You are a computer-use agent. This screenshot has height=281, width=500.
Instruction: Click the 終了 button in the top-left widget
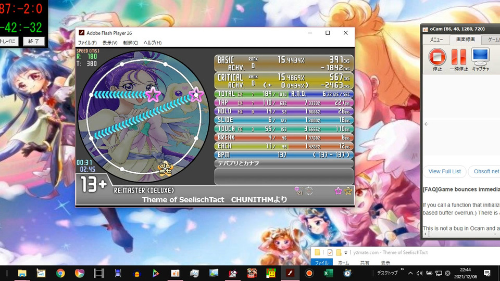34,41
